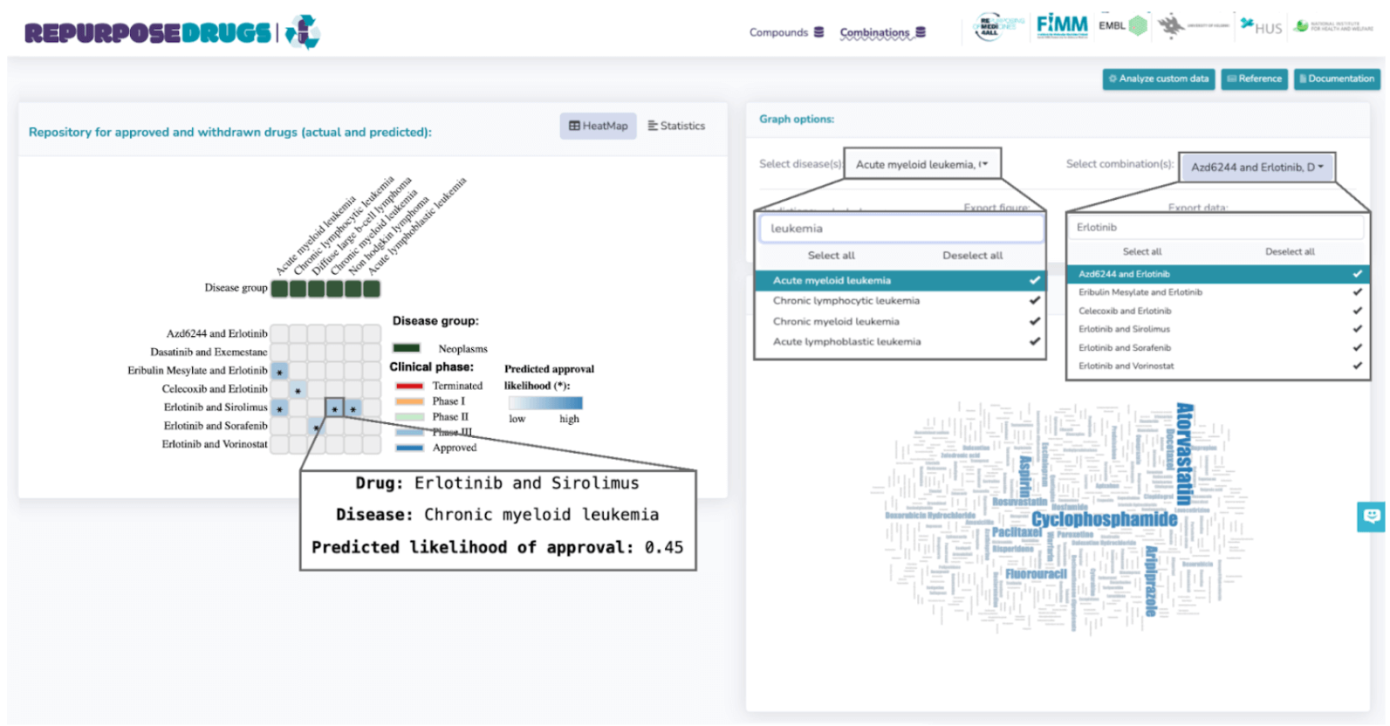The image size is (1390, 726).
Task: Switch to the HeatMap tab
Action: [599, 126]
